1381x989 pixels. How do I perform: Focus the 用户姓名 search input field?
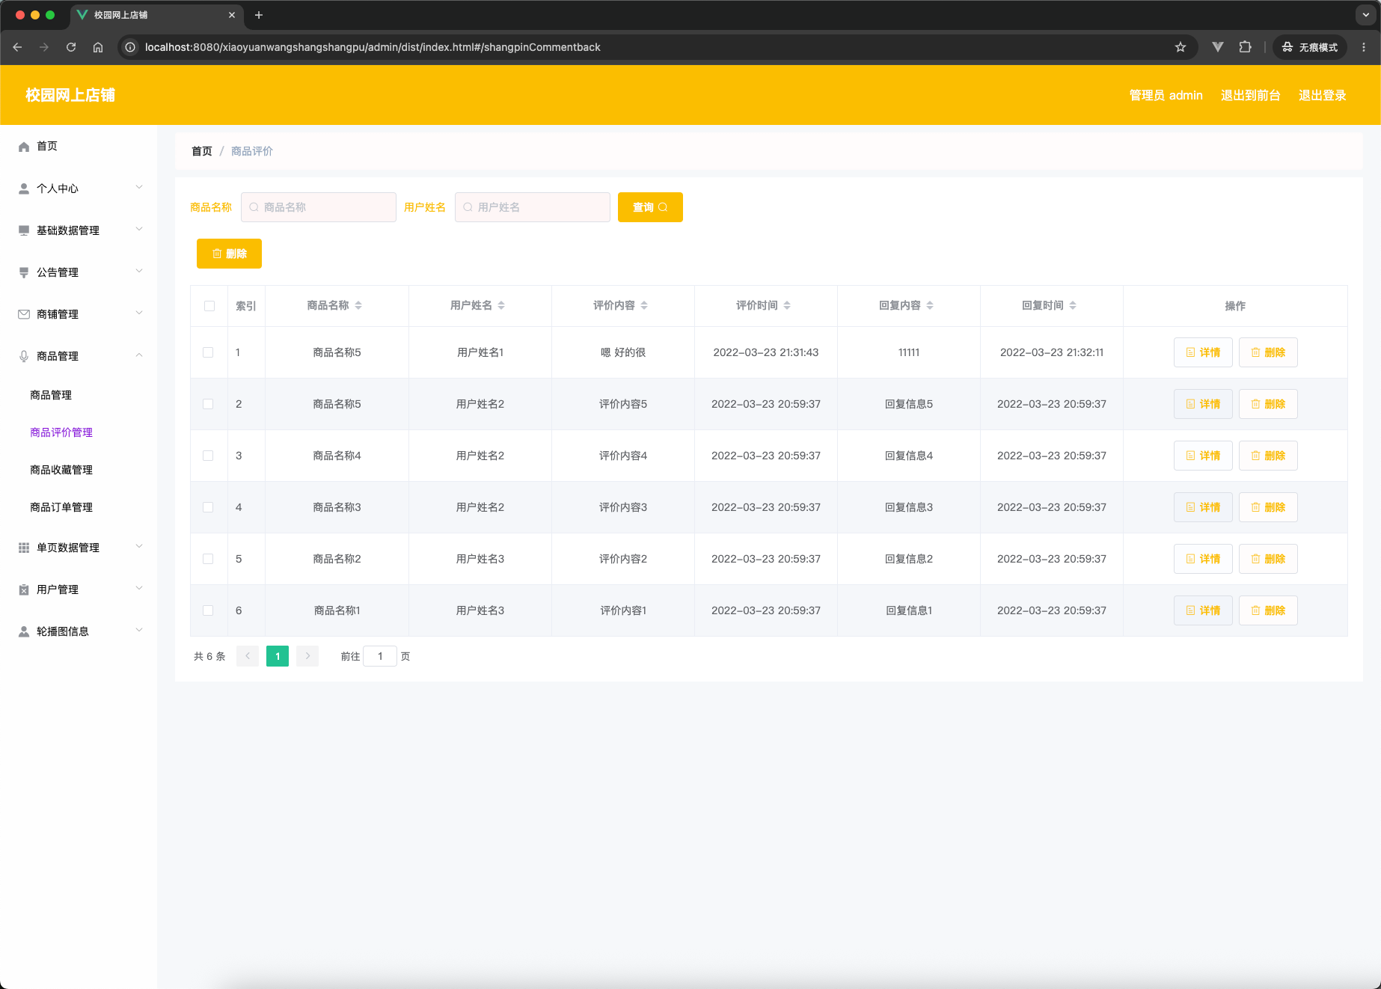533,207
